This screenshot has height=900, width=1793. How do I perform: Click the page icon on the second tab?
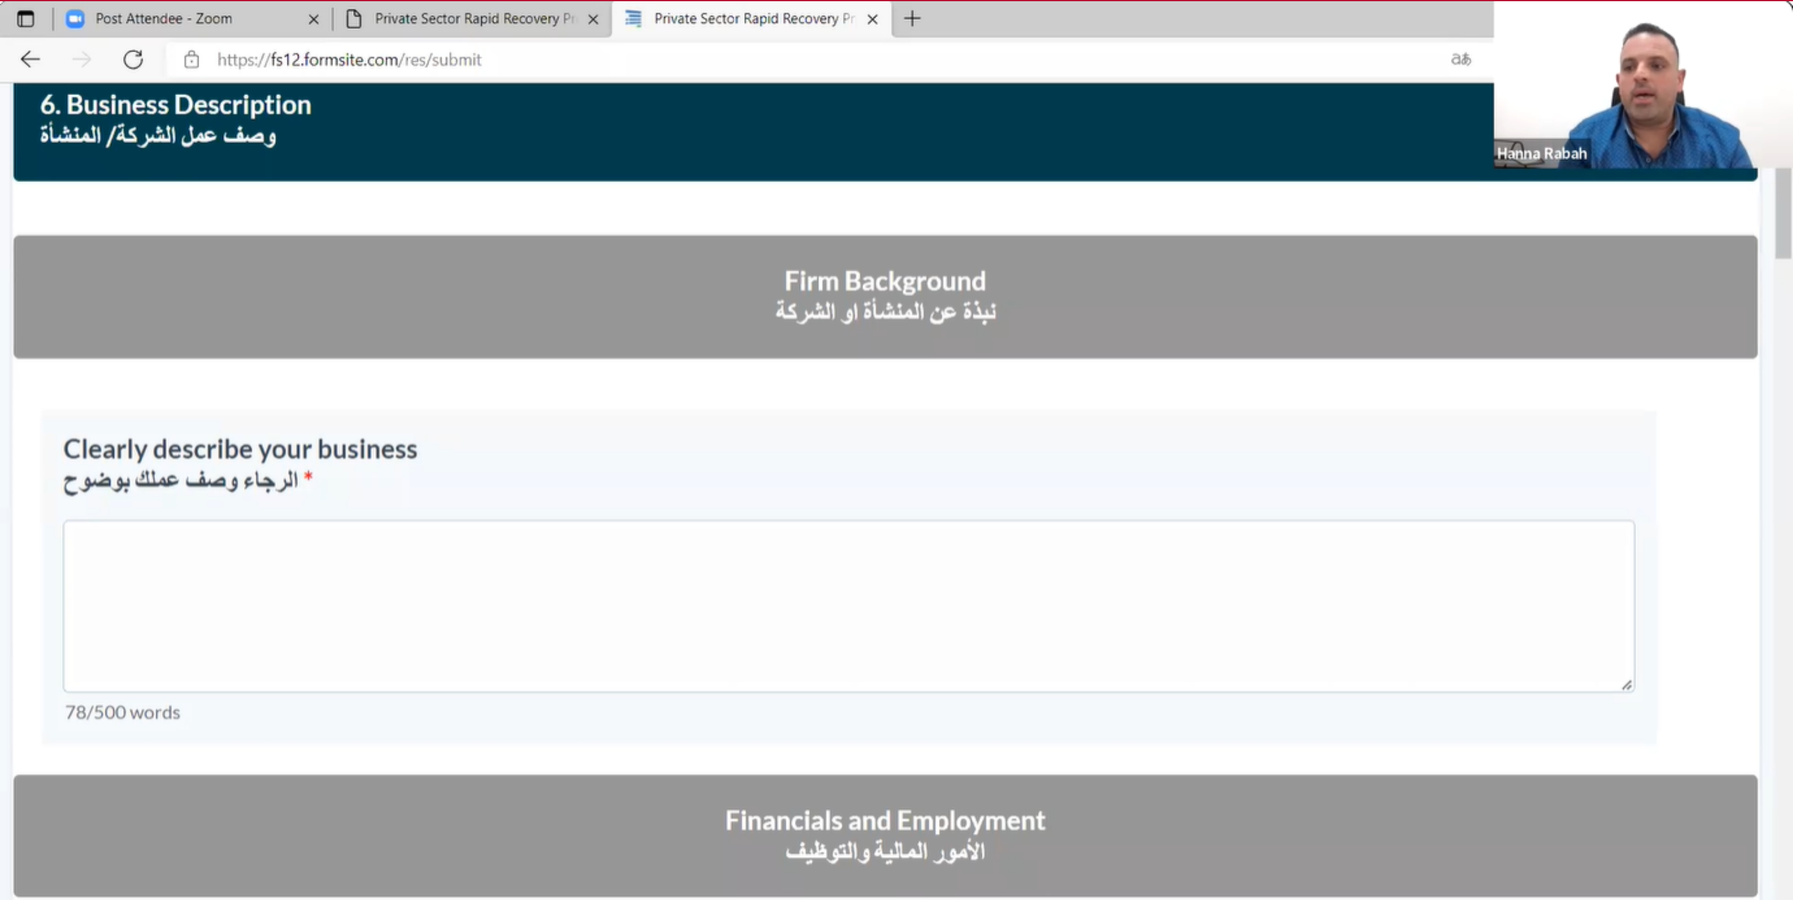point(354,19)
